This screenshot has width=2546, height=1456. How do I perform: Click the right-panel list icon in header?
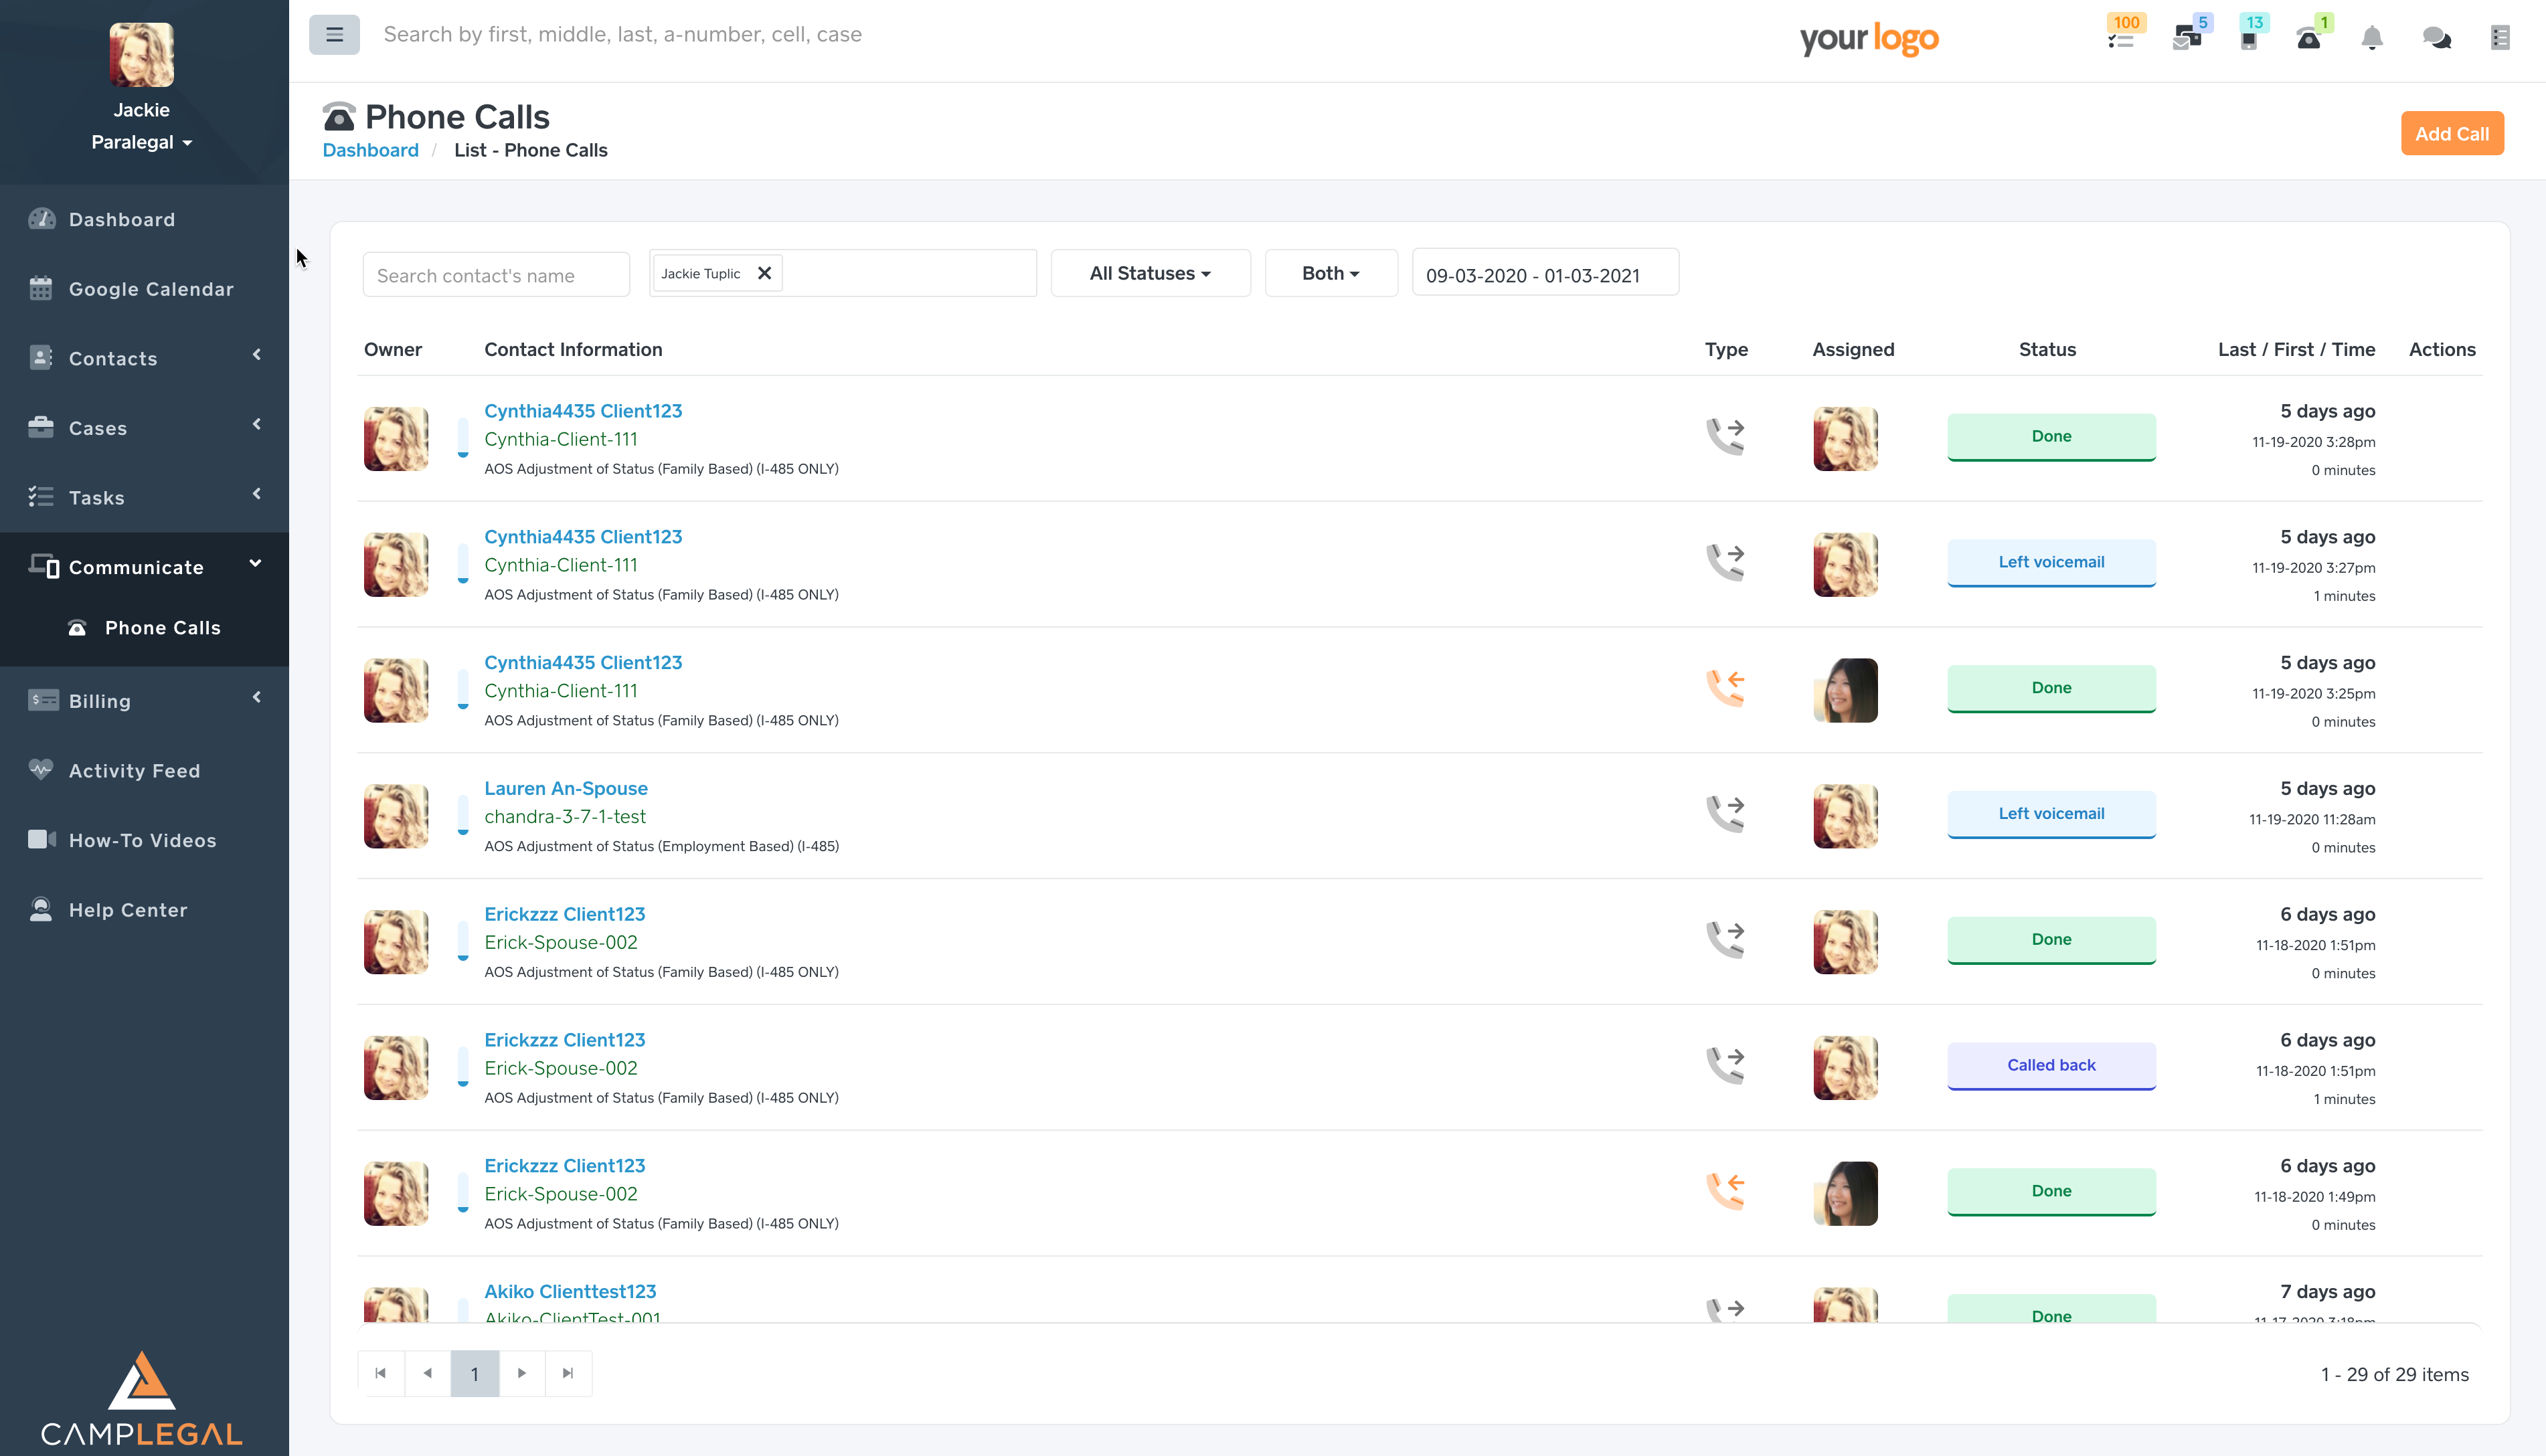2500,39
